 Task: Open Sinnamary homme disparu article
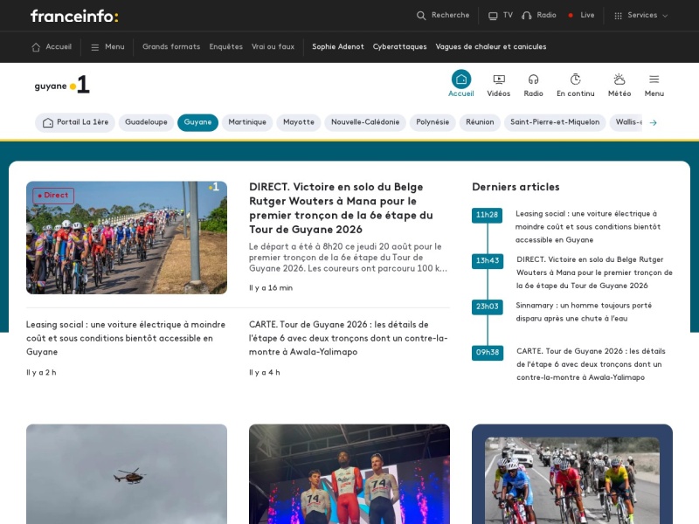[x=584, y=312]
